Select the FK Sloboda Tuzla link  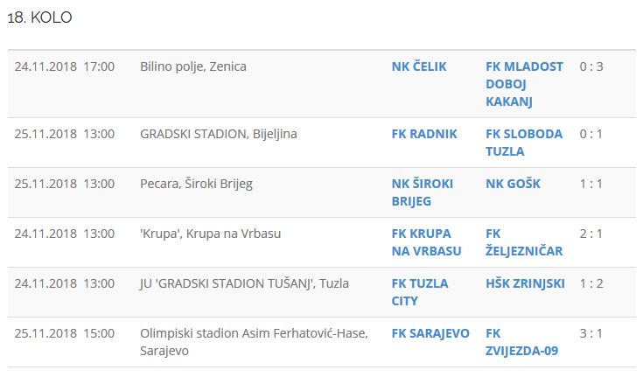click(x=520, y=143)
